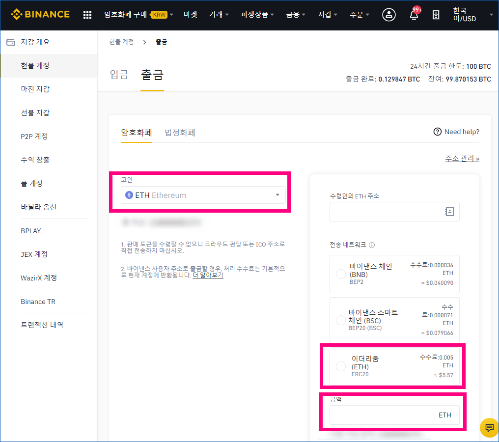Viewport: 499px width, 442px height.
Task: Click the mobile app download icon
Action: (436, 15)
